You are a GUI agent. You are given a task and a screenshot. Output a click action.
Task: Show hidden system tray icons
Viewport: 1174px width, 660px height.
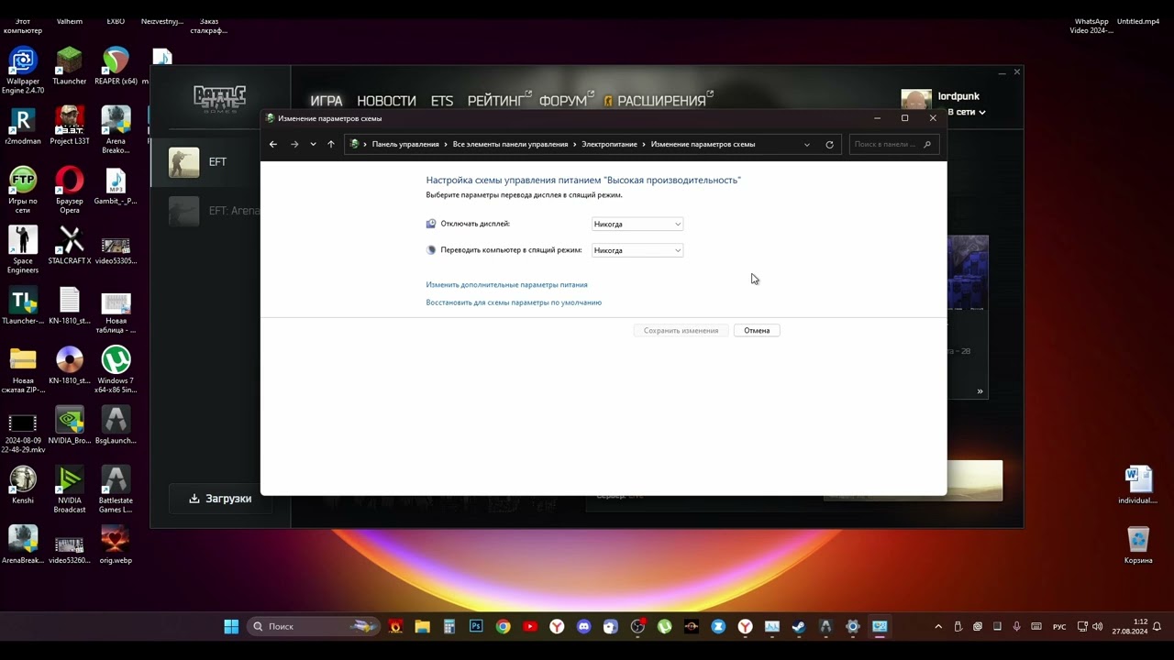pos(938,627)
